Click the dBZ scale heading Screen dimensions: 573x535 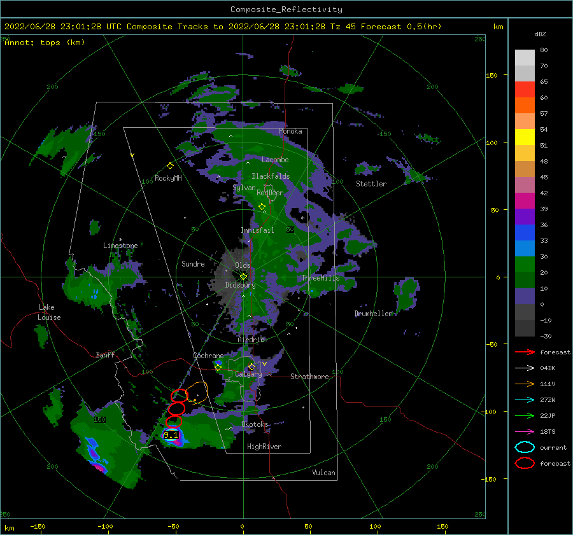540,34
